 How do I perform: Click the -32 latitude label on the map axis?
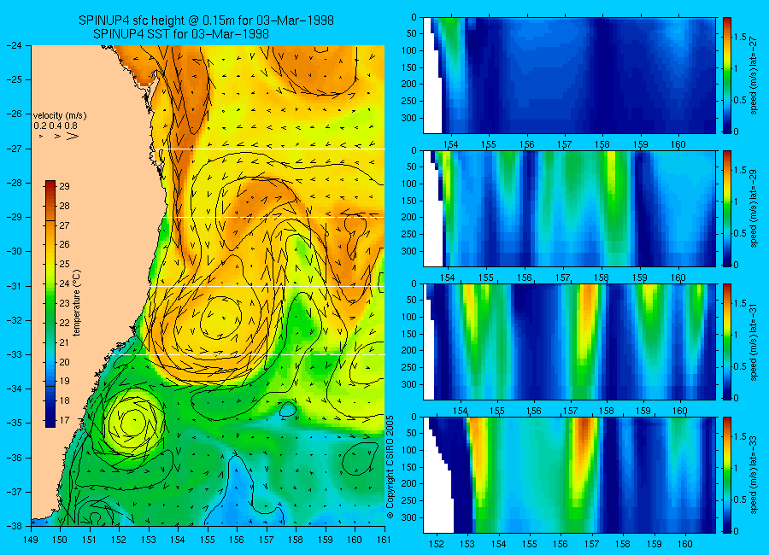[15, 319]
